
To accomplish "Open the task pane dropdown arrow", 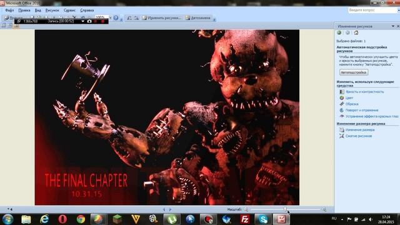I will pyautogui.click(x=393, y=26).
